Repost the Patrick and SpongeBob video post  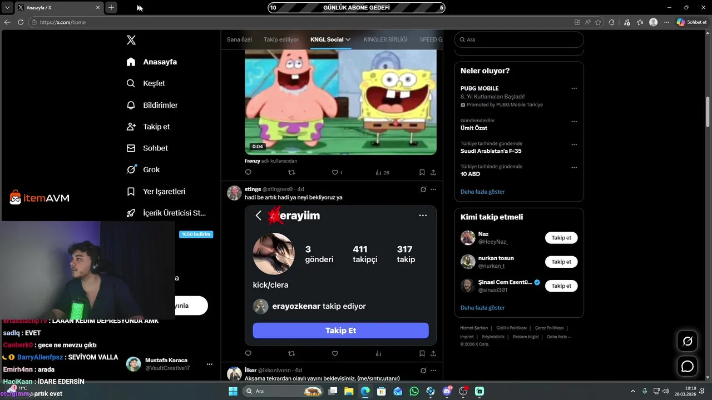click(x=291, y=172)
